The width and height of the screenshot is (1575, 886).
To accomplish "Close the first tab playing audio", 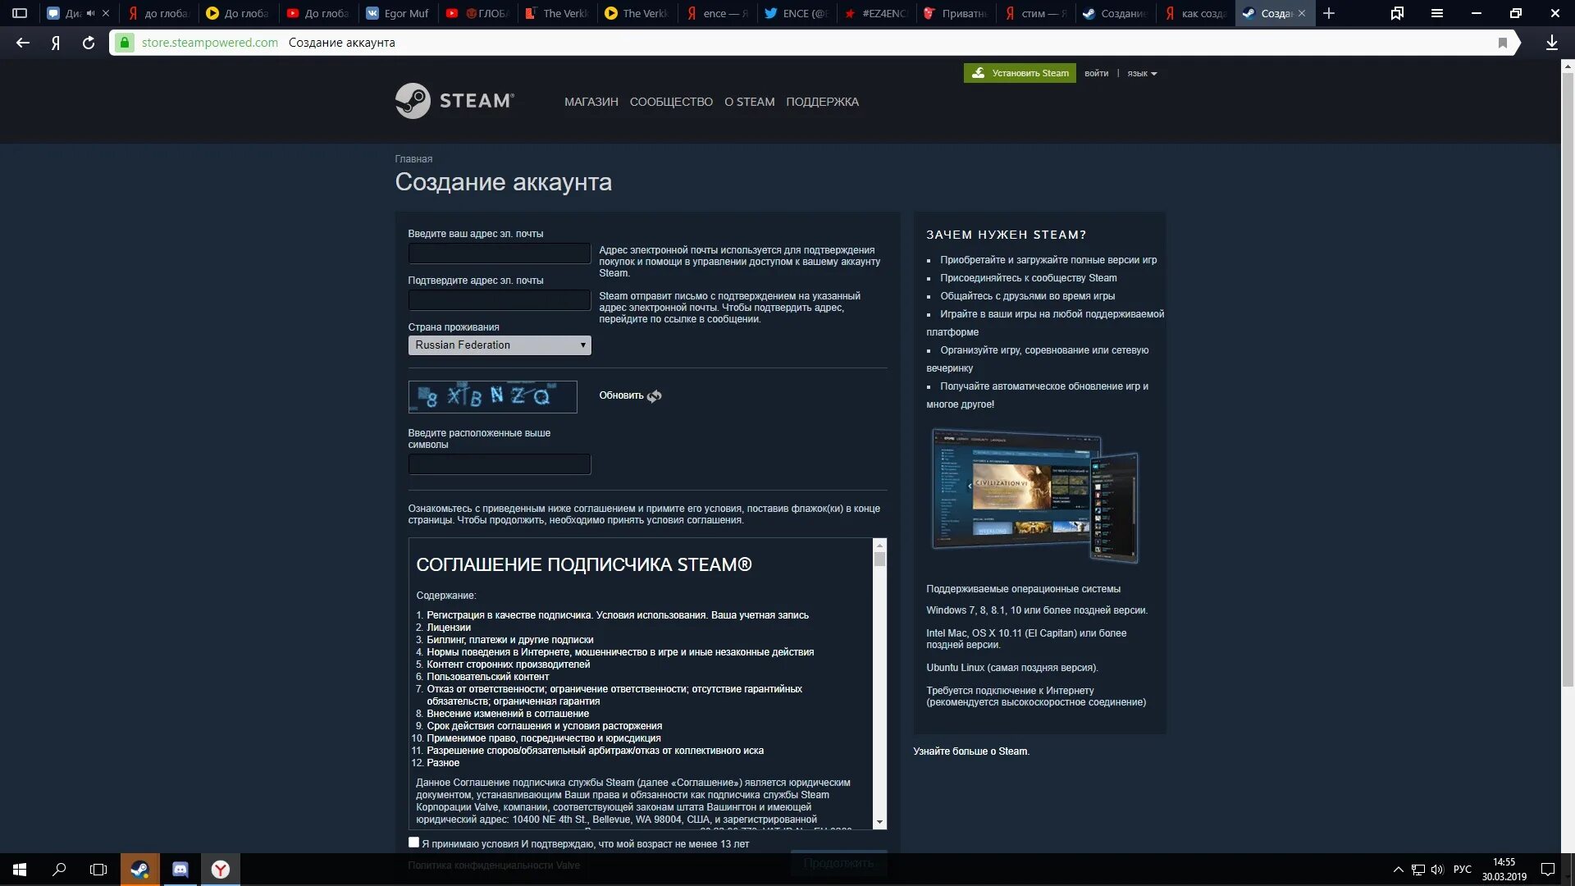I will point(105,13).
